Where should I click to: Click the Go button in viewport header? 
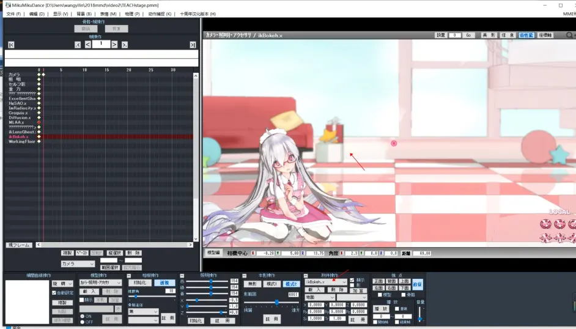tap(468, 35)
